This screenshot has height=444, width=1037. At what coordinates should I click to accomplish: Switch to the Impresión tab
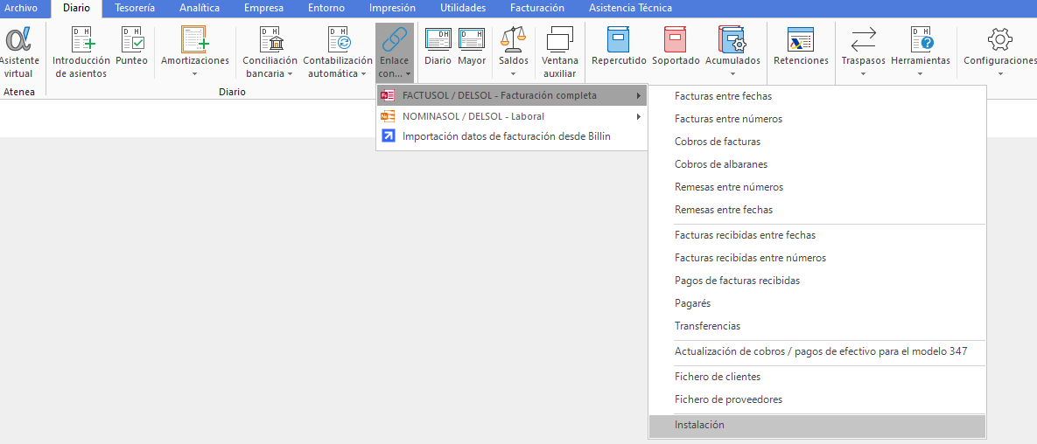point(392,9)
